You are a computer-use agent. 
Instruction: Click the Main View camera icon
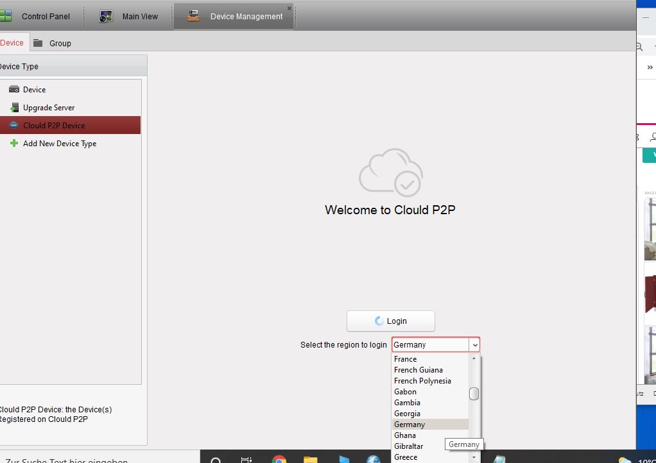[106, 16]
